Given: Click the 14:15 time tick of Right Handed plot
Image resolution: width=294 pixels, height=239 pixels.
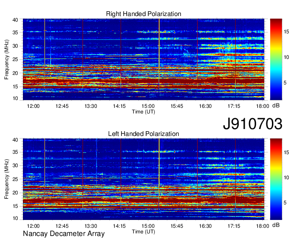Looking at the screenshot, I should point(119,106).
